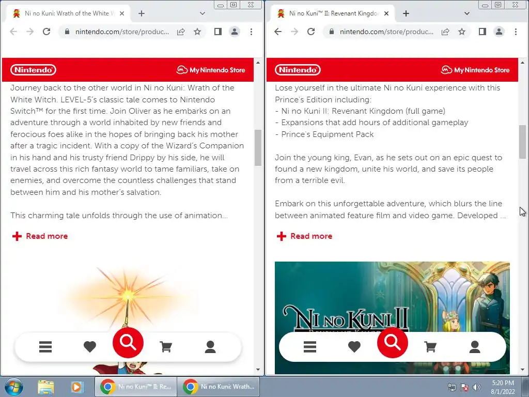
Task: Open wish list heart in left window
Action: [90, 347]
